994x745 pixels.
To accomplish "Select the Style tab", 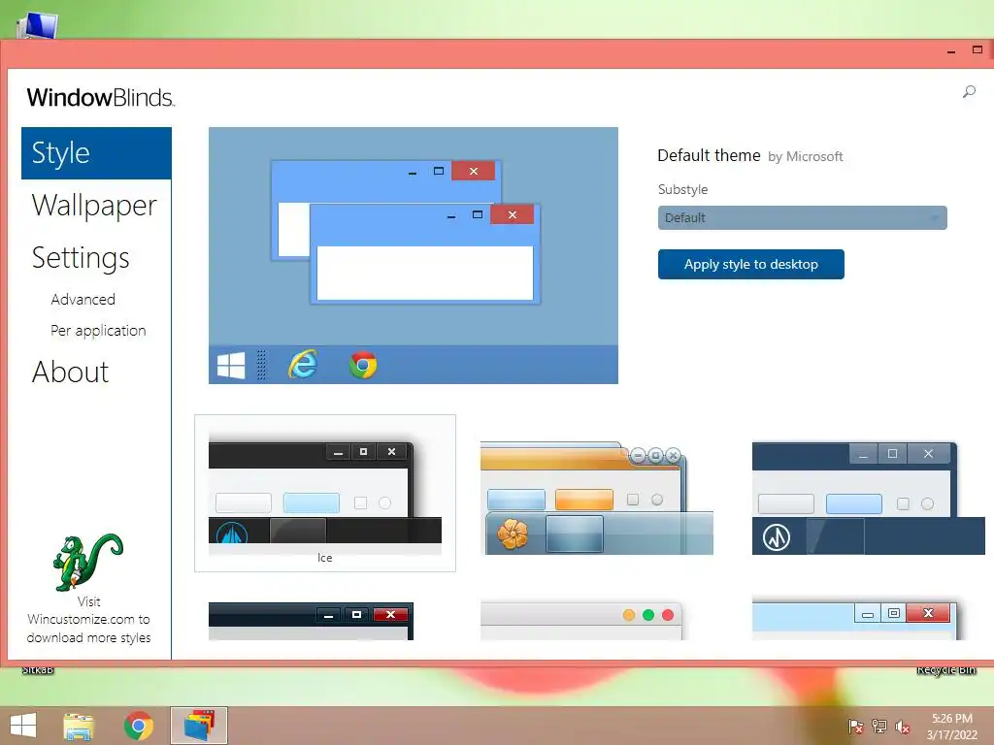I will point(96,153).
